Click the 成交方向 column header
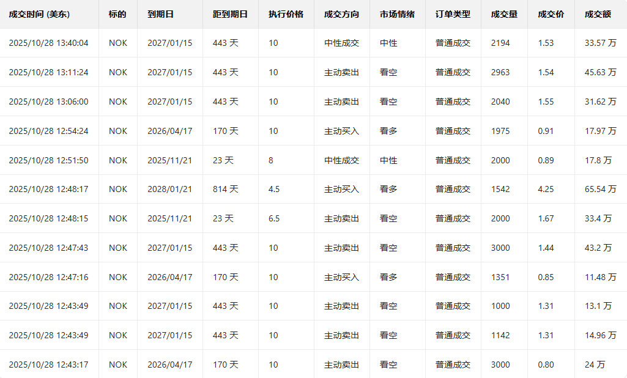Image resolution: width=627 pixels, height=378 pixels. coord(341,15)
